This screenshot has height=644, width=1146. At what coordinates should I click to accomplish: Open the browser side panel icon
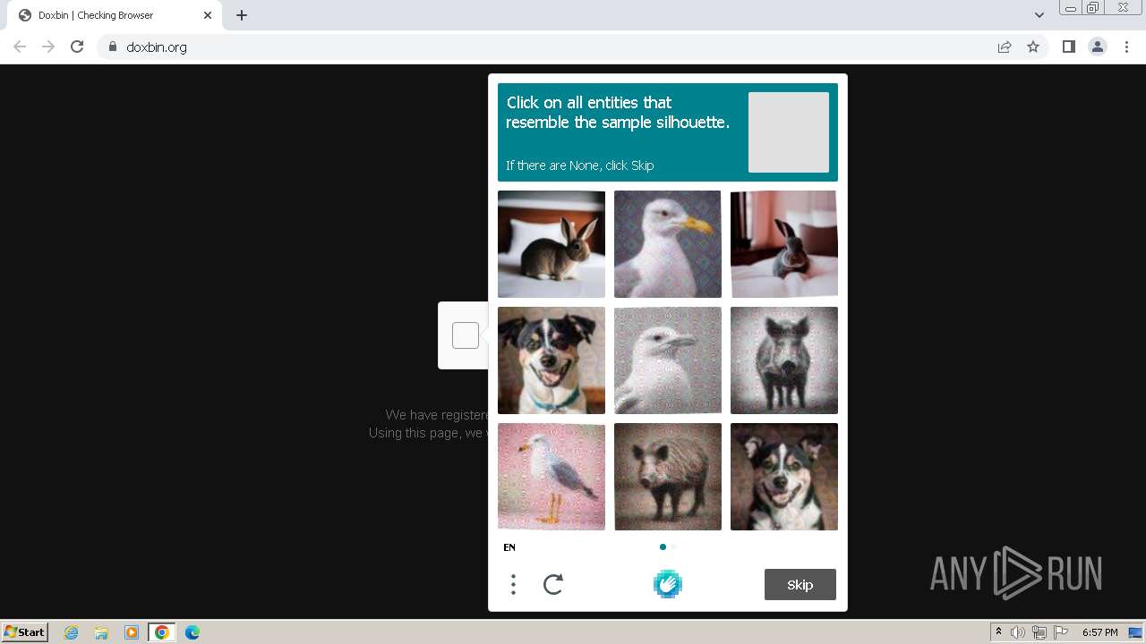(1068, 47)
